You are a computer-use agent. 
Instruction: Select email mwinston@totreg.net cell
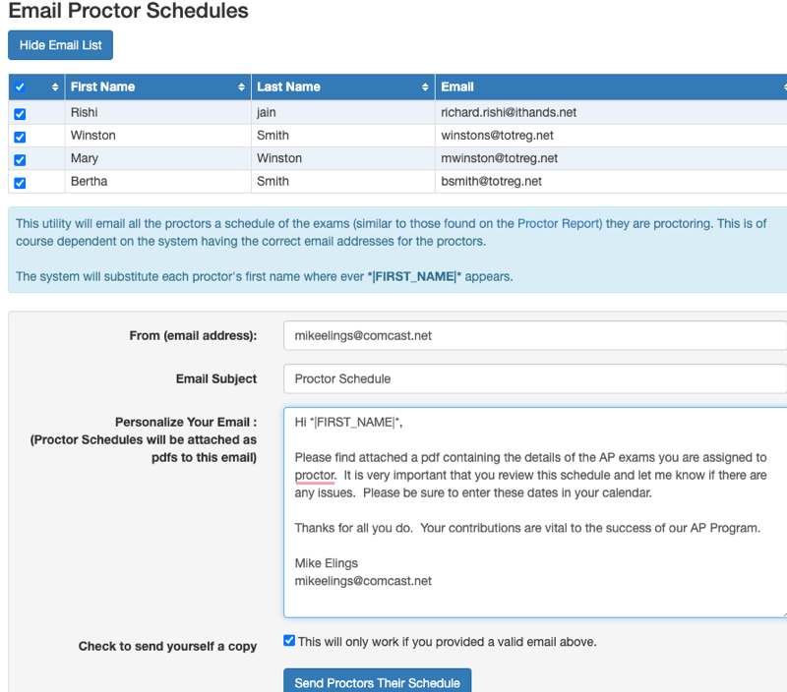click(611, 158)
